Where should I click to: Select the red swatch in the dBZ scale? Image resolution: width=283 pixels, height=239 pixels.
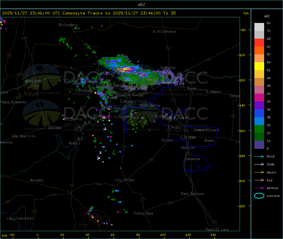click(259, 42)
